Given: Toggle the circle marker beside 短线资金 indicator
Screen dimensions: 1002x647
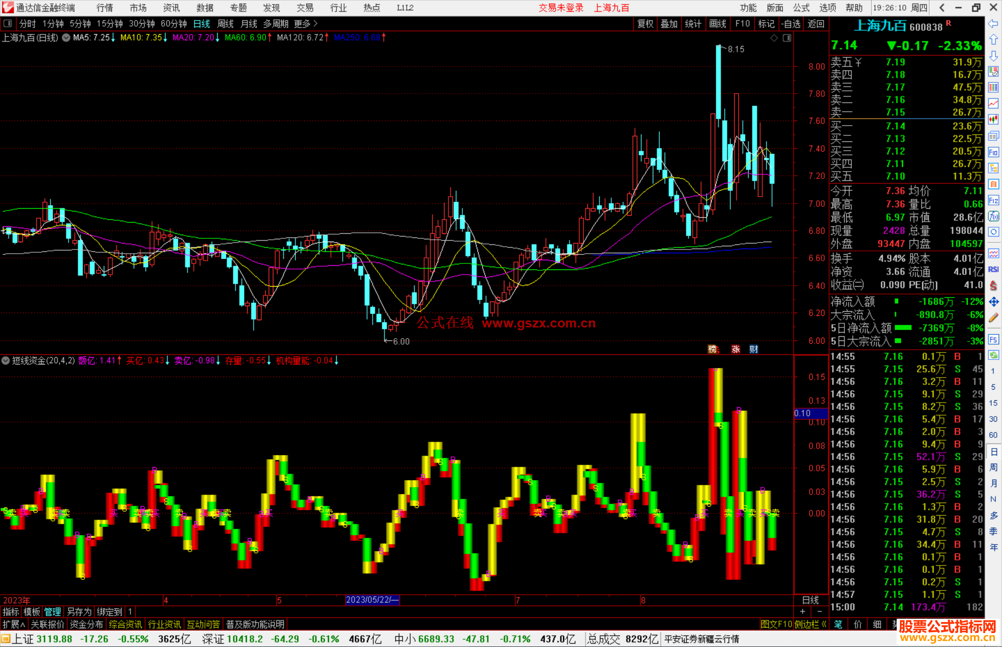Looking at the screenshot, I should [x=6, y=360].
